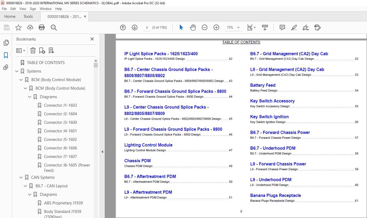Find current bookmark icon
This screenshot has width=367, height=218.
51,50
